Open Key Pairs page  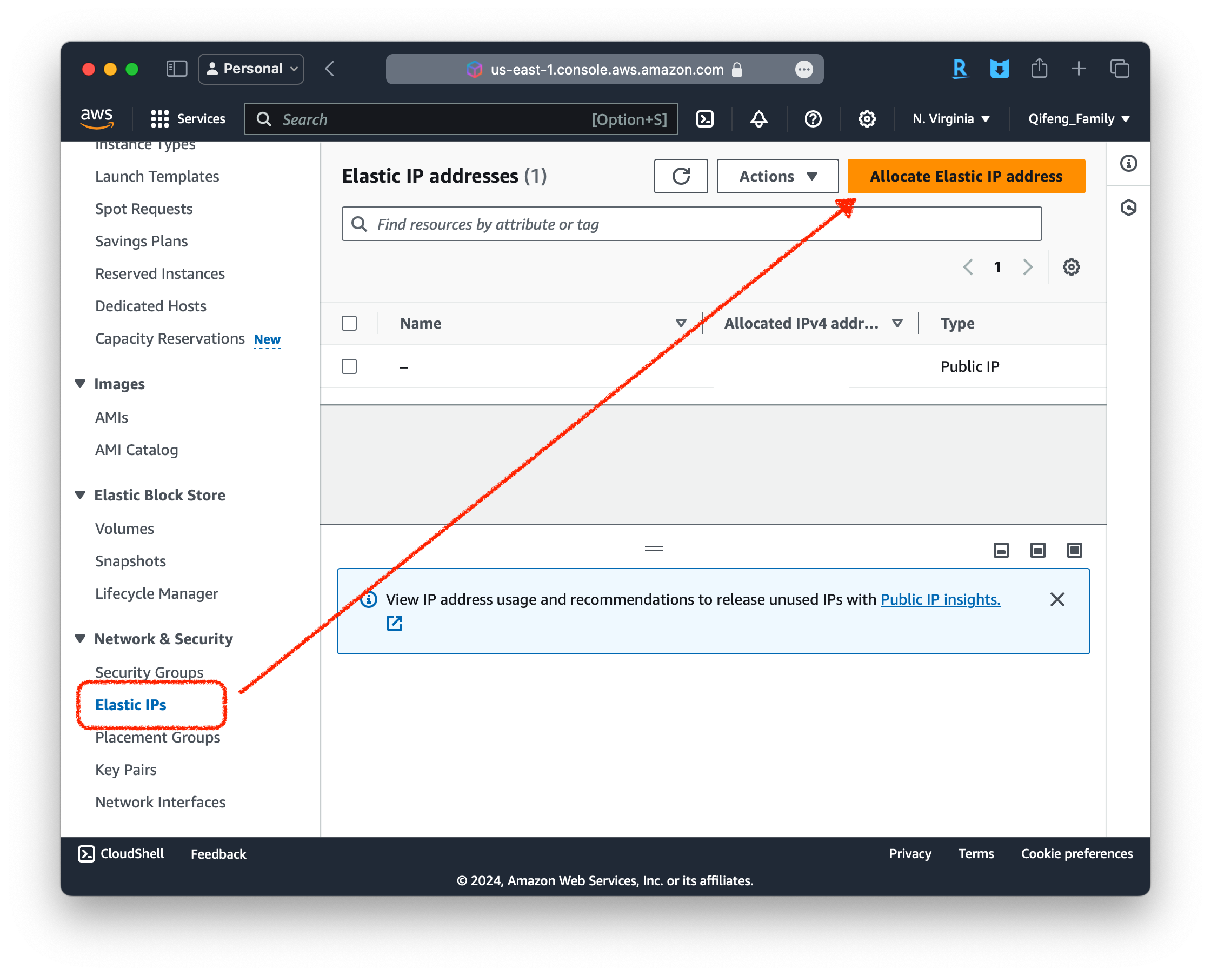click(x=126, y=770)
